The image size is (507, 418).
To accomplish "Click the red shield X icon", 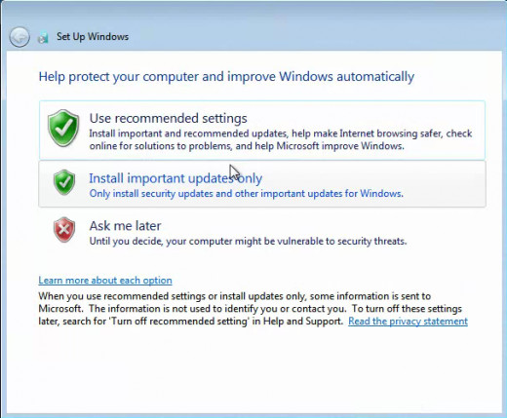I will 64,230.
